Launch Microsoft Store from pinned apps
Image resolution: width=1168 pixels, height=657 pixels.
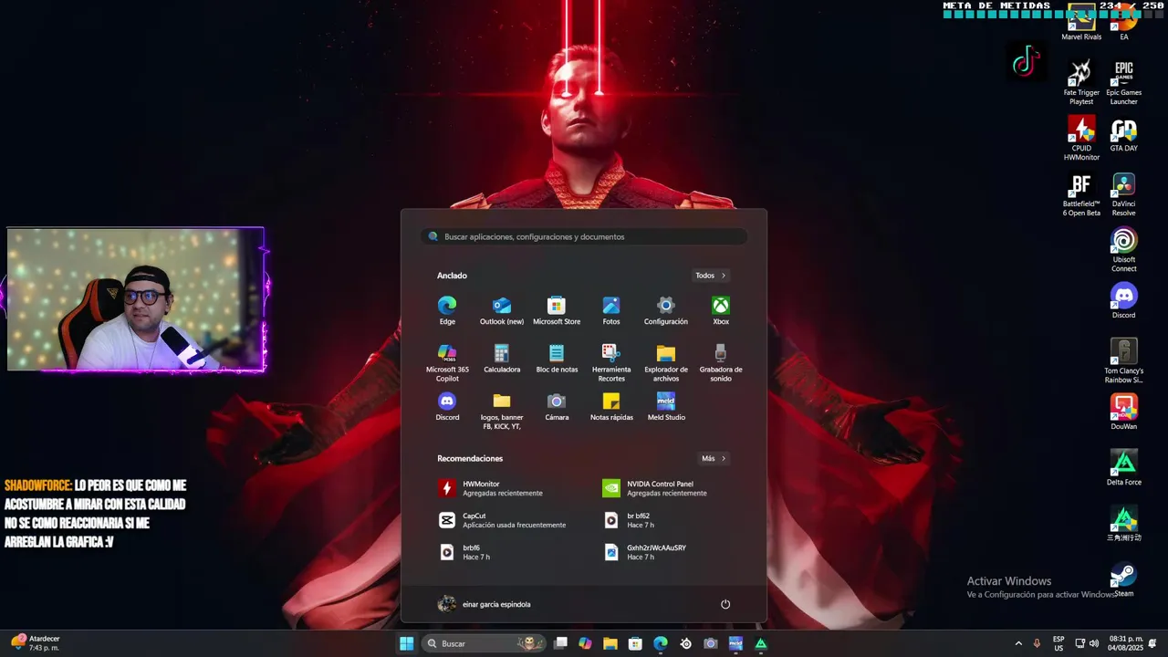pos(557,310)
